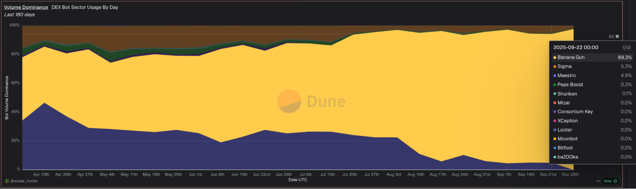Select the Looter series name
The height and width of the screenshot is (189, 636).
pos(565,130)
